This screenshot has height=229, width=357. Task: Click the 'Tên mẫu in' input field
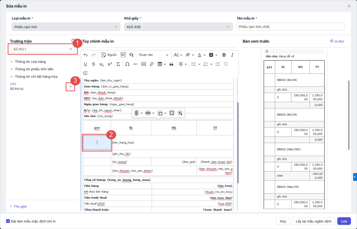(290, 27)
